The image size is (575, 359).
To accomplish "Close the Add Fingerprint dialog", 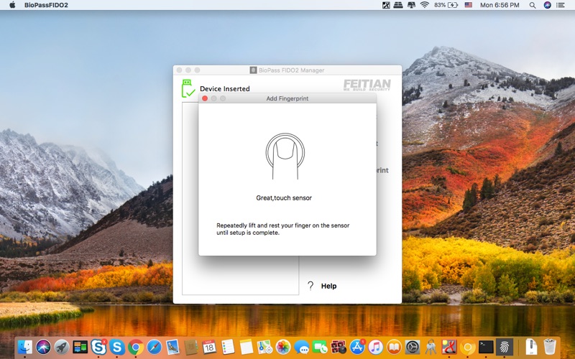I will click(x=205, y=98).
